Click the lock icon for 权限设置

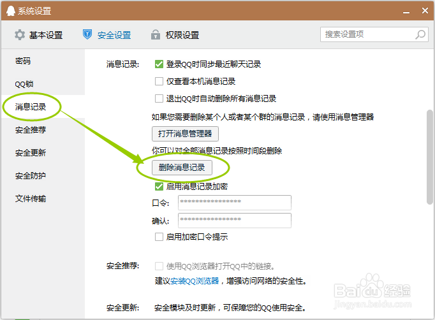point(156,34)
